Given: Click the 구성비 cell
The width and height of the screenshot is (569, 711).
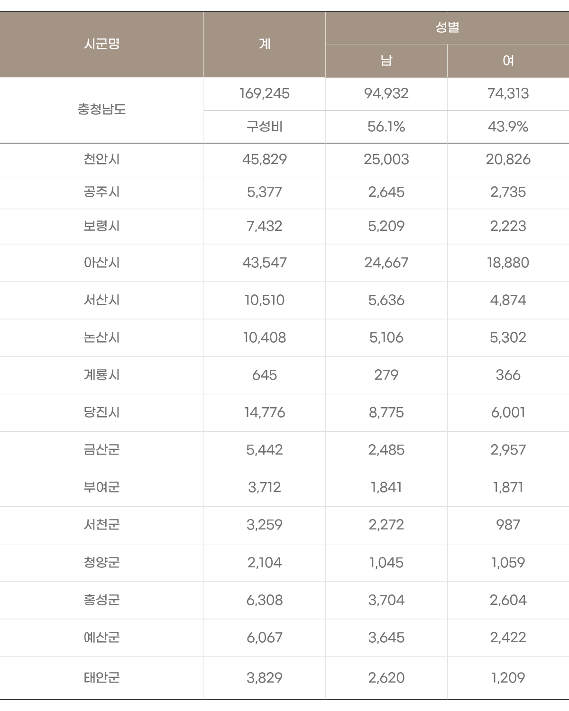Looking at the screenshot, I should pos(265,127).
